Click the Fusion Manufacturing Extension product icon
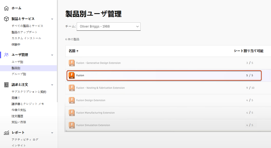The width and height of the screenshot is (271, 148). pyautogui.click(x=72, y=113)
